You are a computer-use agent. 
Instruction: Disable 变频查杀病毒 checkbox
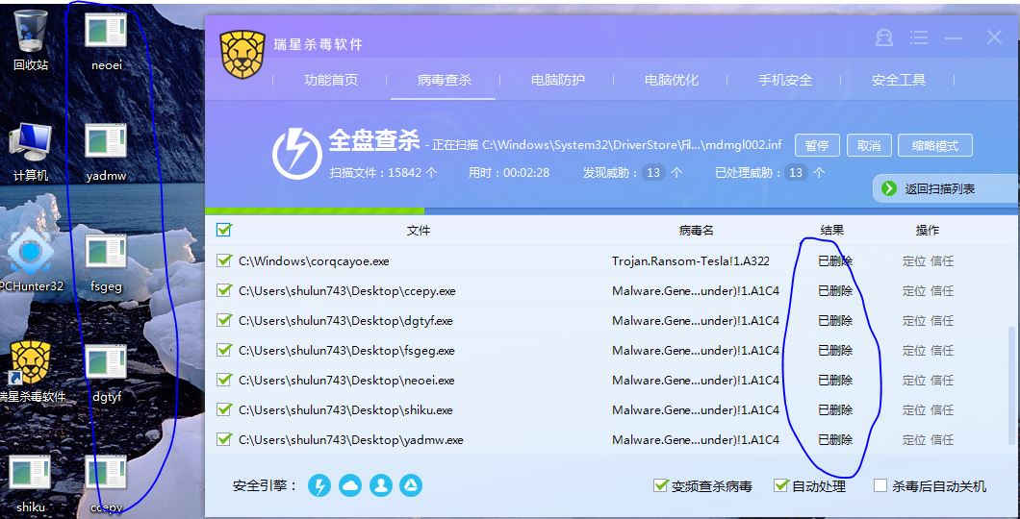coord(661,485)
